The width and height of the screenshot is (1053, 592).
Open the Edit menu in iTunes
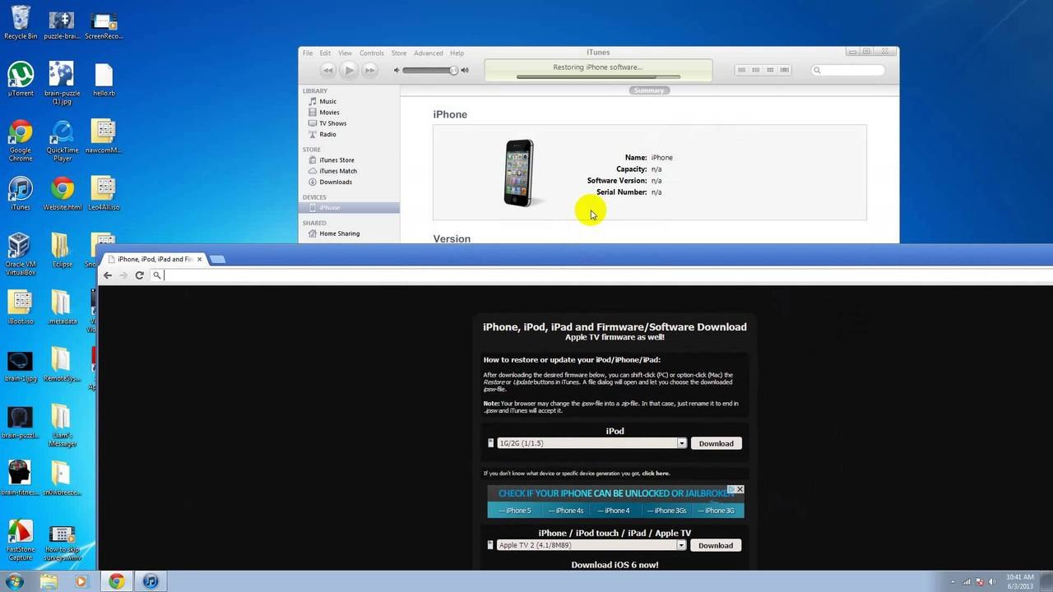point(326,53)
